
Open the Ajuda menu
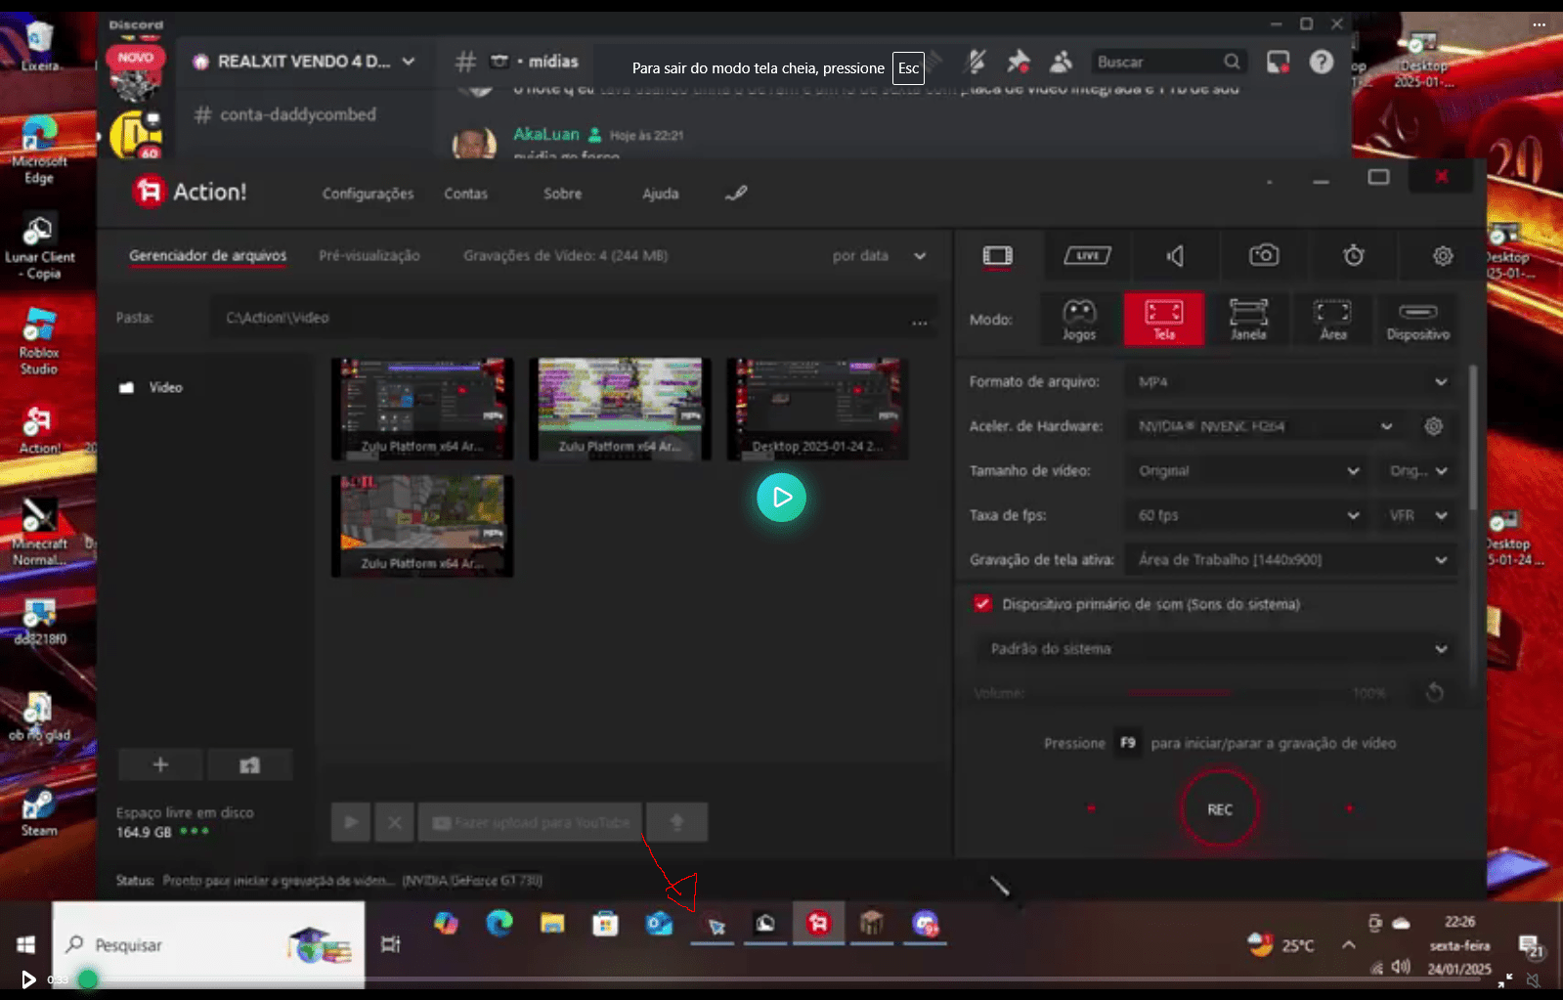[660, 194]
